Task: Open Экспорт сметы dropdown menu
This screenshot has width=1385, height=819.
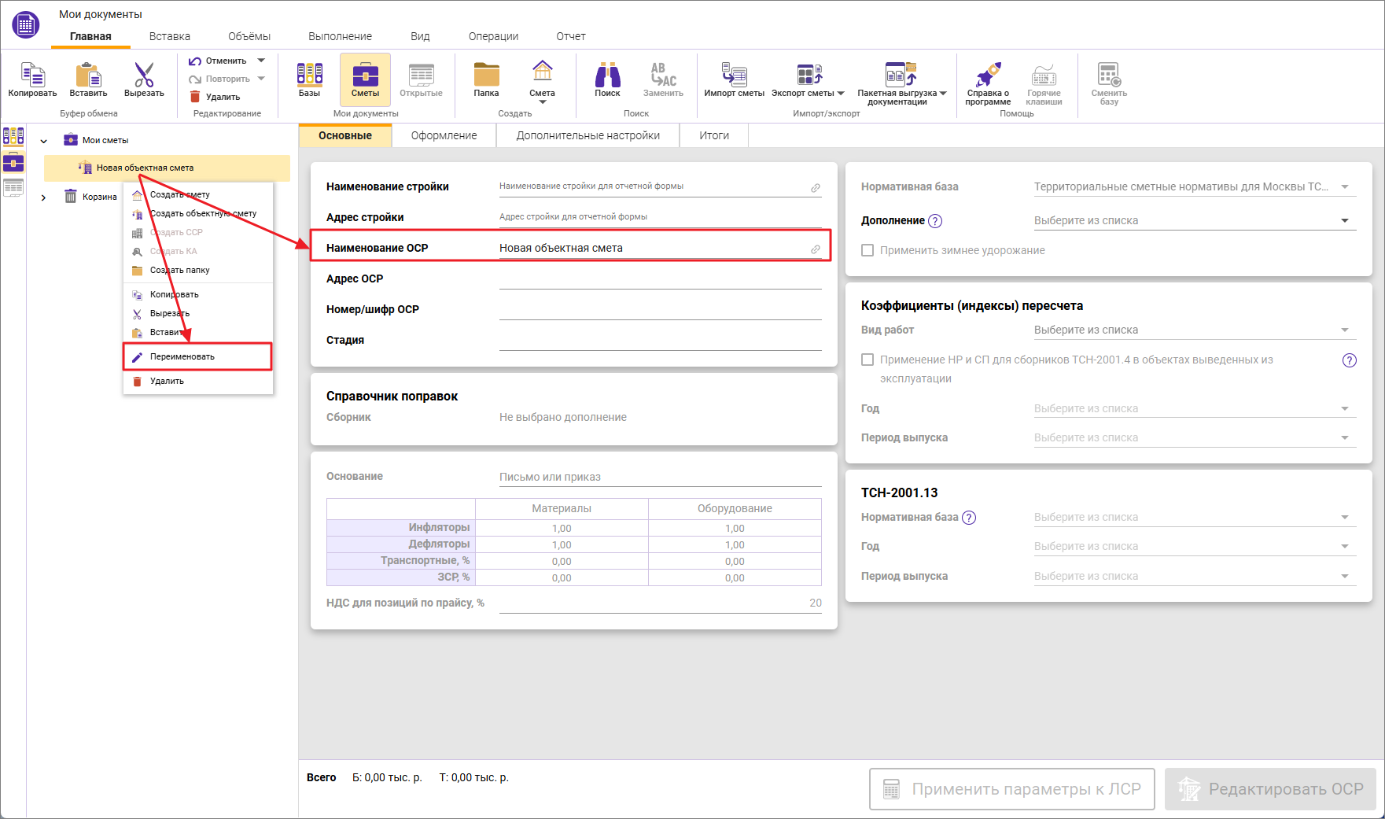Action: pos(841,93)
